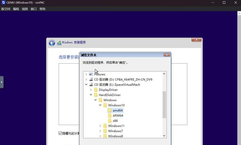Viewport: 241px width, 145px height.
Task: Select the Windows10 folder
Action: (x=116, y=105)
